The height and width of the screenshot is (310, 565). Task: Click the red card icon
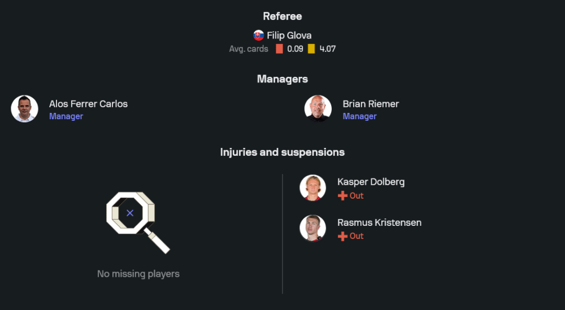[x=279, y=49]
